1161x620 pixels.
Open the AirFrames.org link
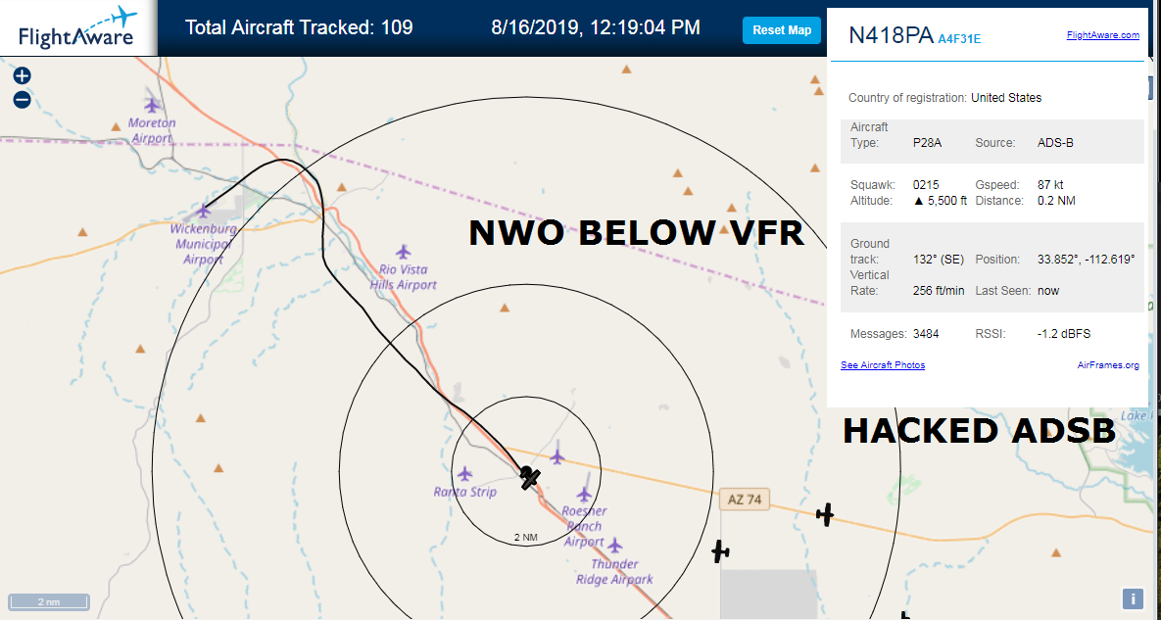click(1108, 364)
